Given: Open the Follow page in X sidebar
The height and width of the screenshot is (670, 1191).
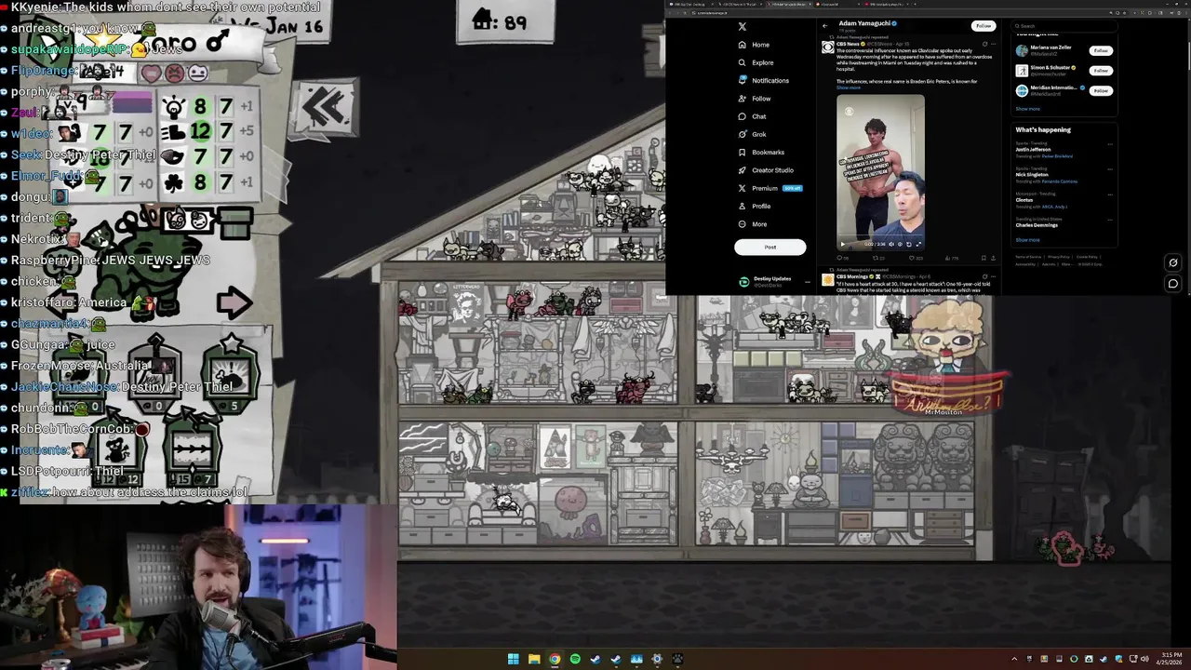Looking at the screenshot, I should click(x=755, y=98).
